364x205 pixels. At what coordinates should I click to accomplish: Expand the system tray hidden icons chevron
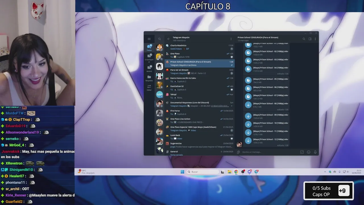(x=325, y=172)
